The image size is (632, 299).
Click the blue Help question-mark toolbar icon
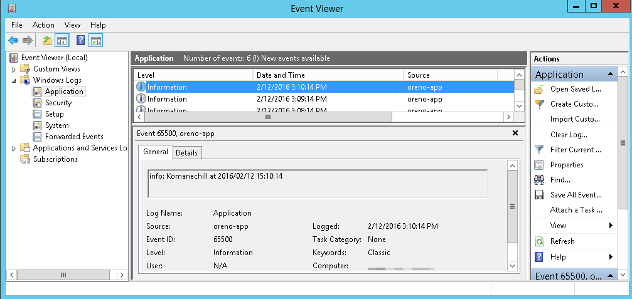click(80, 40)
